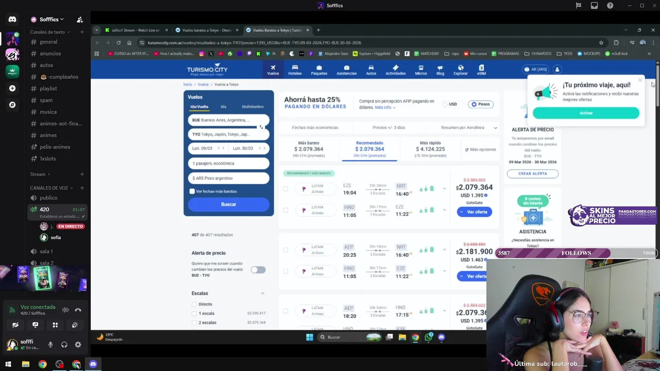Collapse the Escalas filter section
The height and width of the screenshot is (371, 660).
point(262,293)
